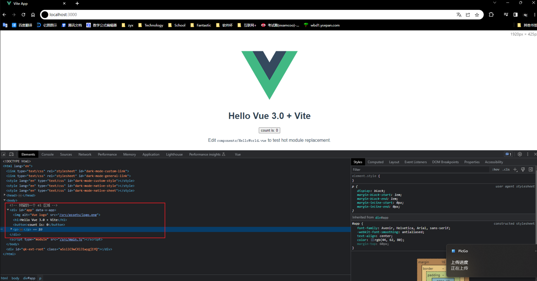
Task: Switch to the Console tab
Action: [x=47, y=154]
